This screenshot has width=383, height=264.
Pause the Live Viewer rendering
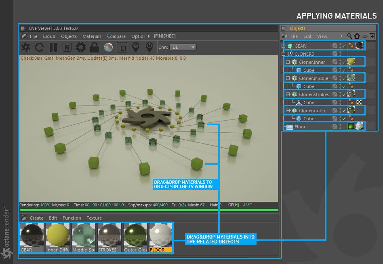(x=53, y=47)
